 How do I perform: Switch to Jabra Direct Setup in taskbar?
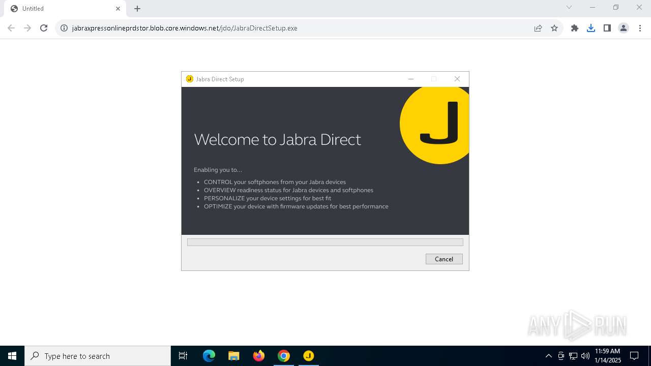(309, 356)
